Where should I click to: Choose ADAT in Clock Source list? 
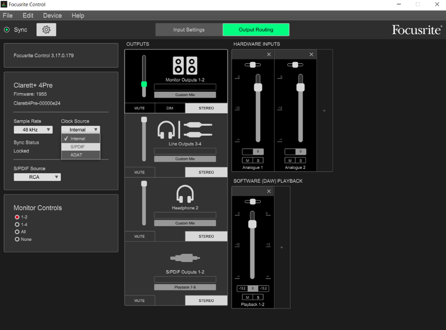(81, 155)
